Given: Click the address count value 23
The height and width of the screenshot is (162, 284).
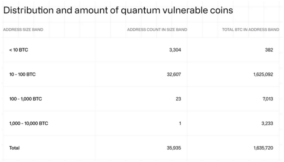Looking at the screenshot, I should 178,99.
